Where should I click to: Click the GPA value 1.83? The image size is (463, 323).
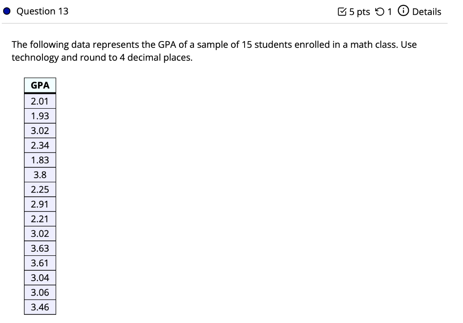click(40, 160)
